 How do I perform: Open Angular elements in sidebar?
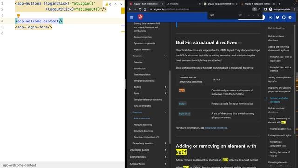tap(142, 50)
